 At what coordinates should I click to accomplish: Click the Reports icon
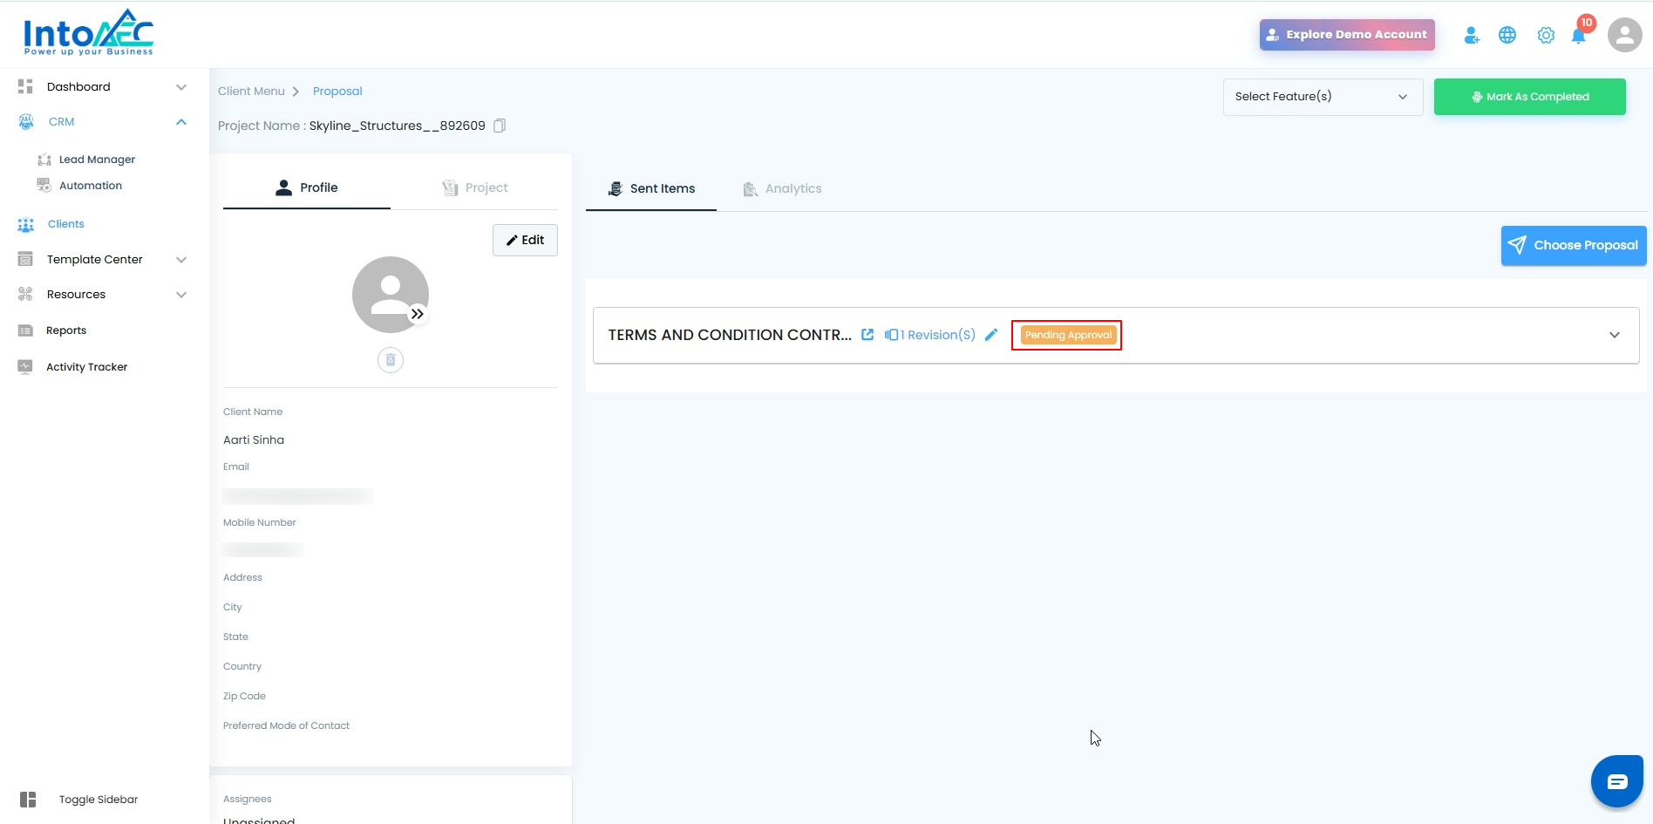25,330
